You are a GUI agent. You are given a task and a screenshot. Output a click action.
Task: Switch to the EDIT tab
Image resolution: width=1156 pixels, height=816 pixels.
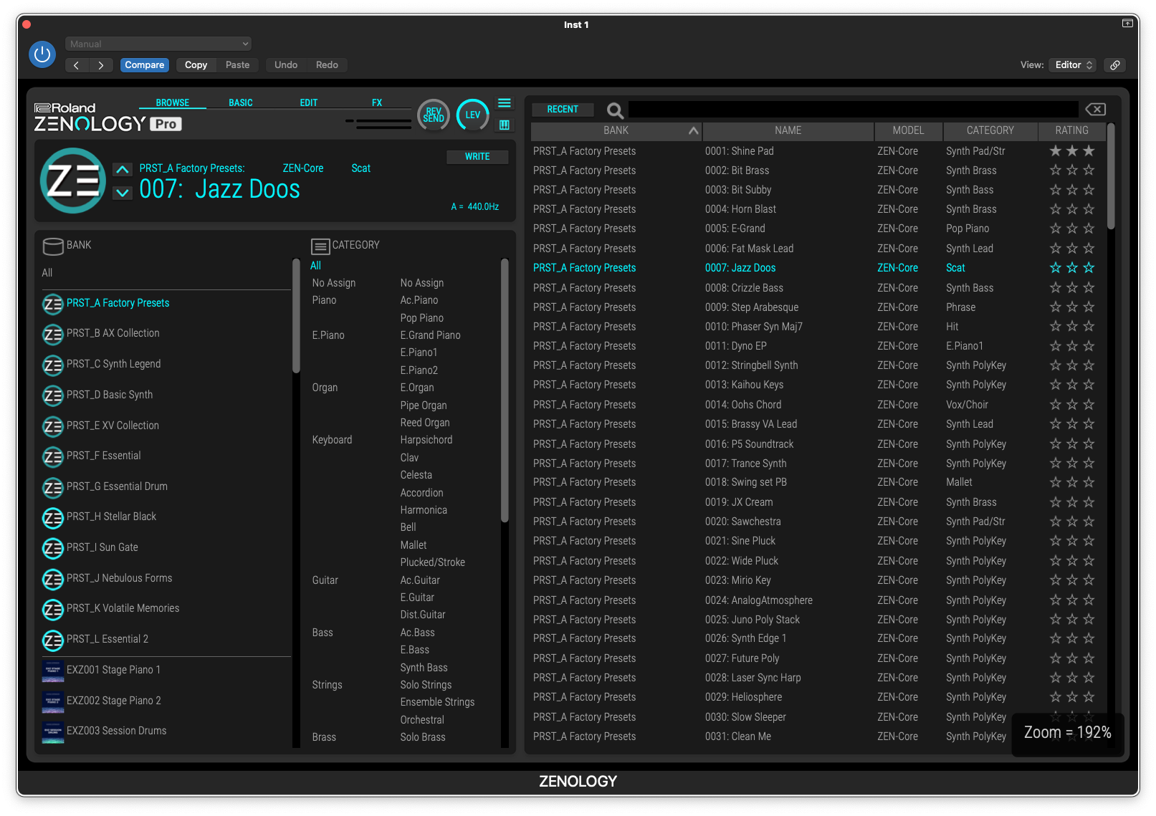(x=309, y=103)
